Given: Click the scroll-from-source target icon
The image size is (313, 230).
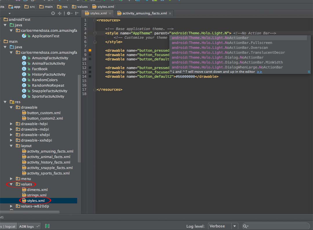Looking at the screenshot, I should 53,13.
